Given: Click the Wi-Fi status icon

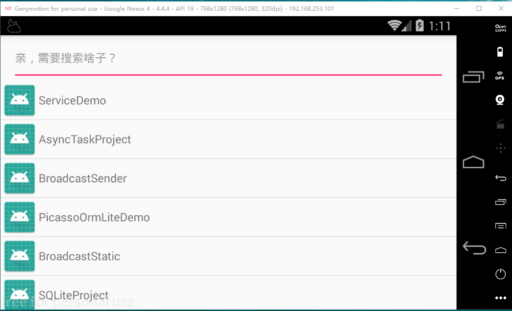Looking at the screenshot, I should click(394, 25).
